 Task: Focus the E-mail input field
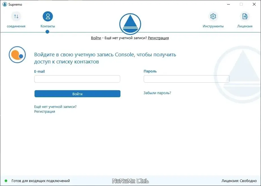click(77, 79)
